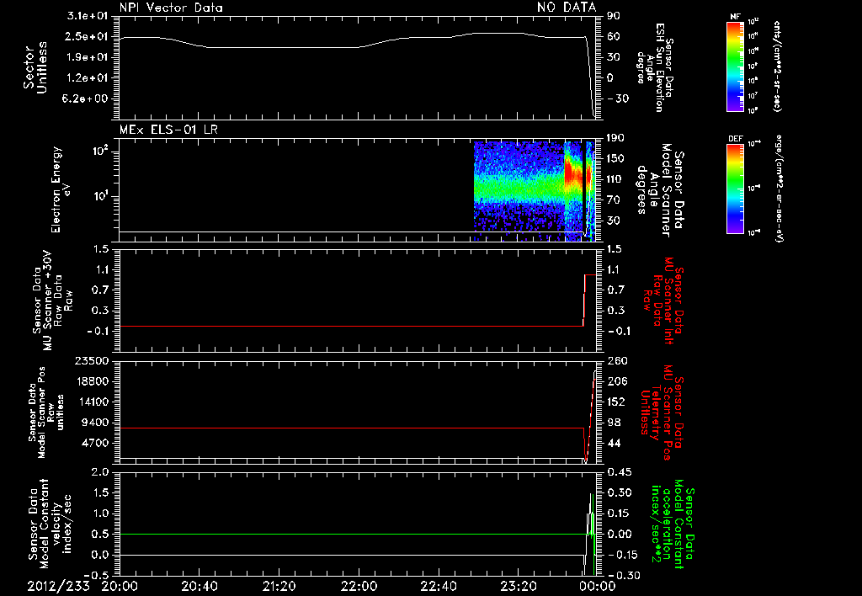Click the '2012/233' date label
Viewport: 862px width, 596px height.
[x=58, y=586]
